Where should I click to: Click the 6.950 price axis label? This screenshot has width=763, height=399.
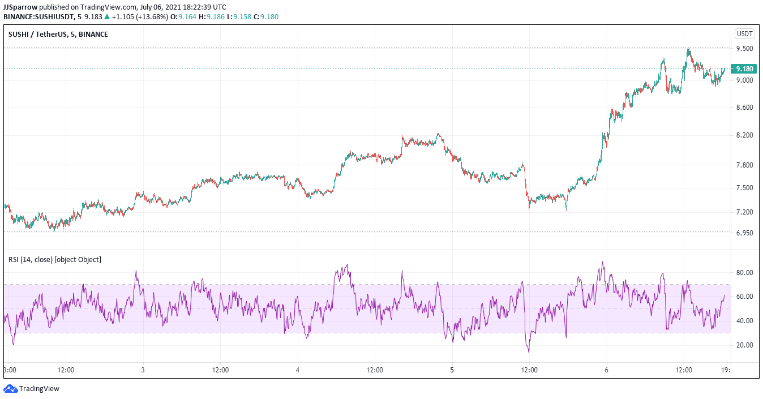pyautogui.click(x=744, y=233)
